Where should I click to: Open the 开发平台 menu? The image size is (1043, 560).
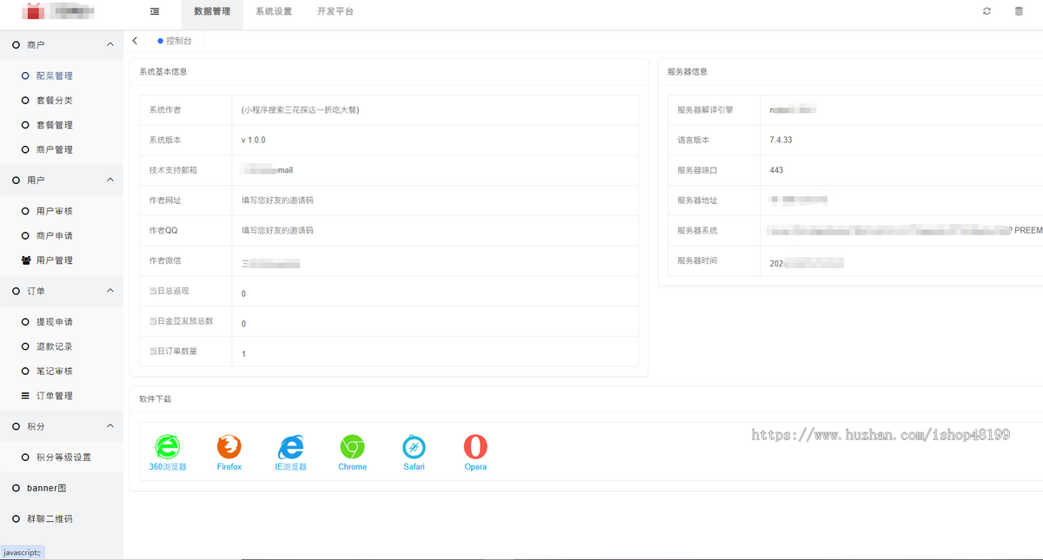[334, 13]
